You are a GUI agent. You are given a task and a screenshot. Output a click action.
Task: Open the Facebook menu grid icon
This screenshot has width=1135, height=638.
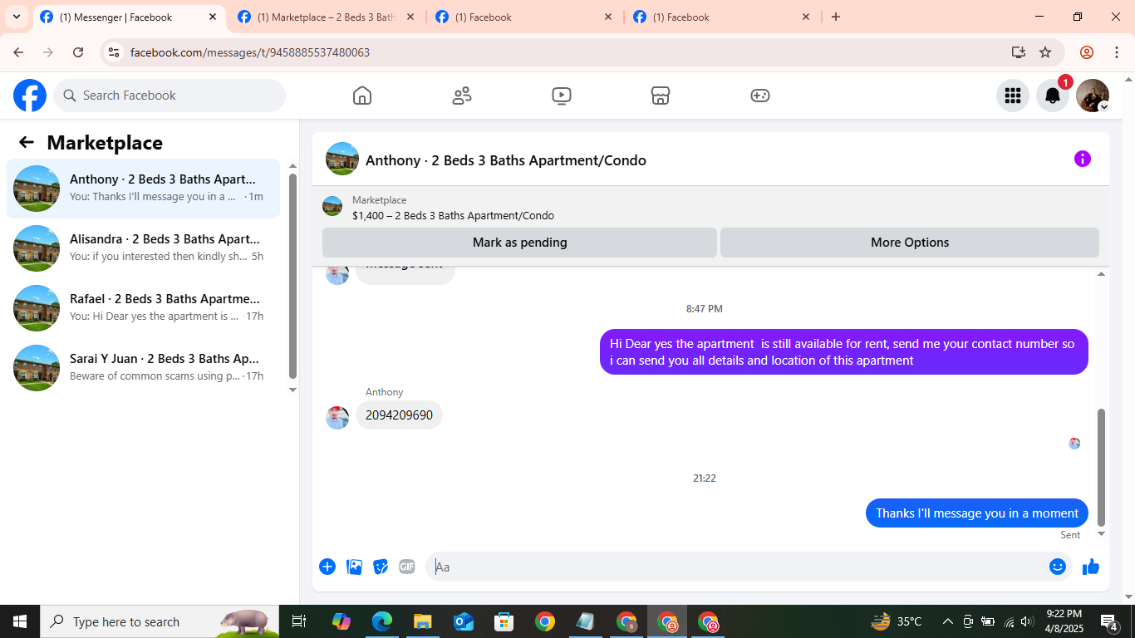(x=1012, y=96)
